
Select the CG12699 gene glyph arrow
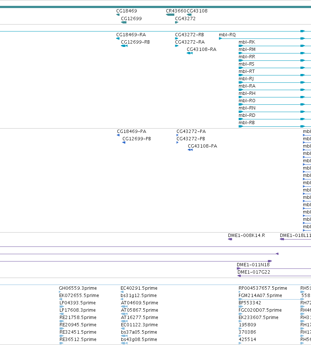pyautogui.click(x=124, y=22)
